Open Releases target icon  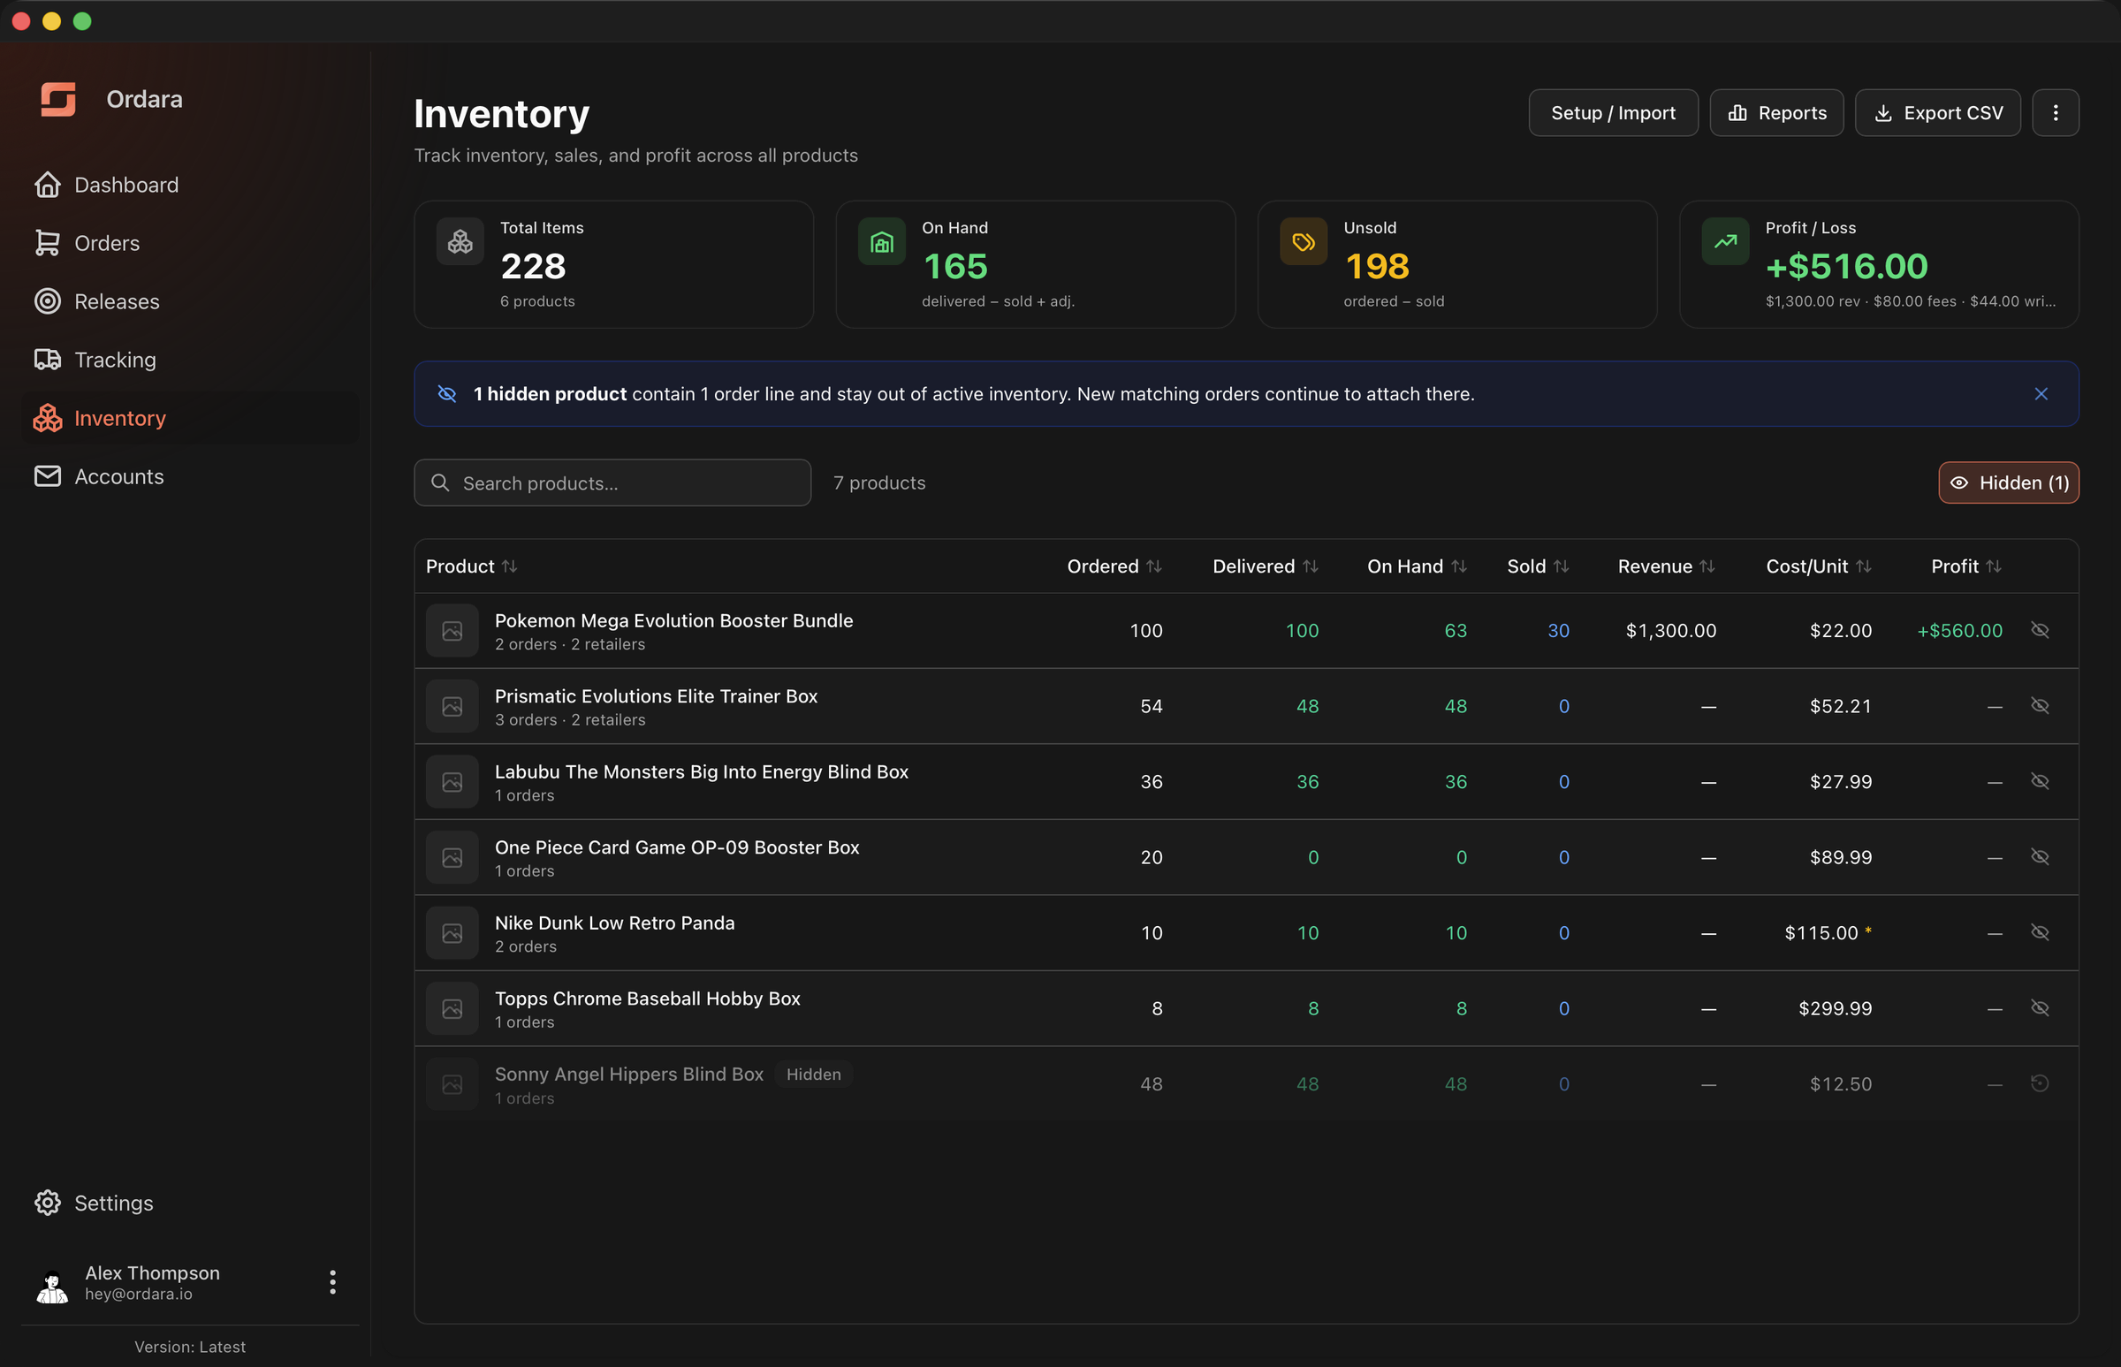click(47, 301)
